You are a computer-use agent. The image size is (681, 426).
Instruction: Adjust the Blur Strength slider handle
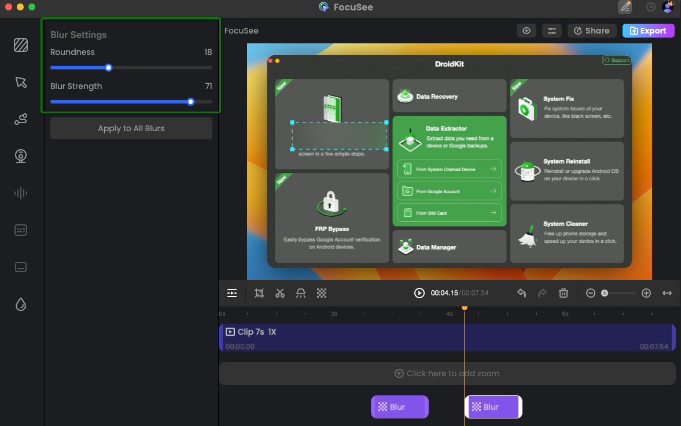191,102
